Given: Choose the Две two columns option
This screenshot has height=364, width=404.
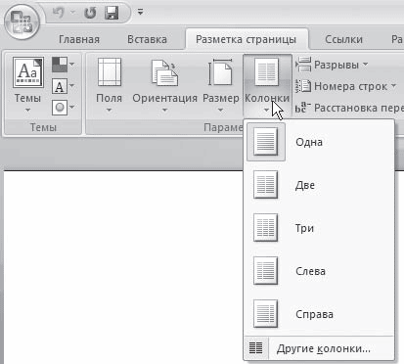Looking at the screenshot, I should coord(320,185).
